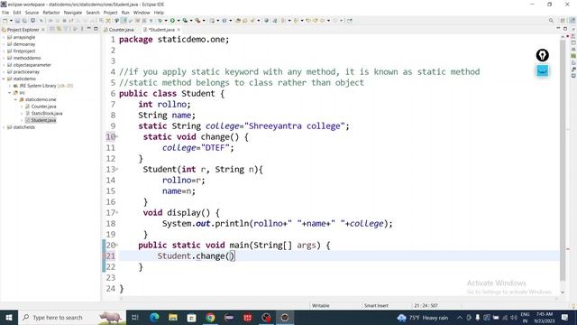The image size is (577, 325).
Task: Open the Window menu
Action: 142,13
